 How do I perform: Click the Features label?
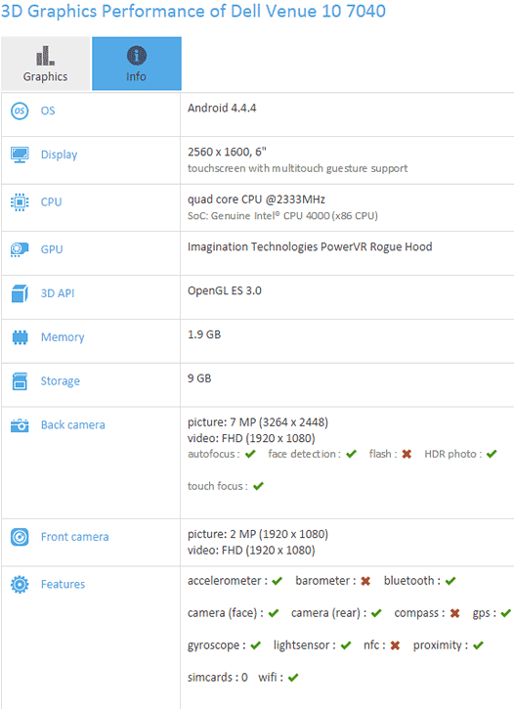(63, 584)
